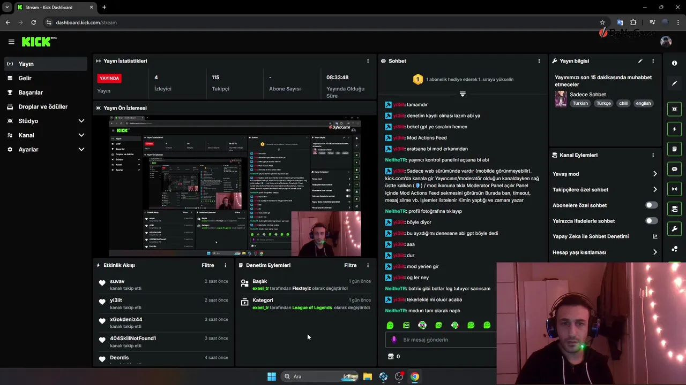Open the Etkinlik Akışı three-dot menu
The width and height of the screenshot is (686, 385).
pos(225,265)
